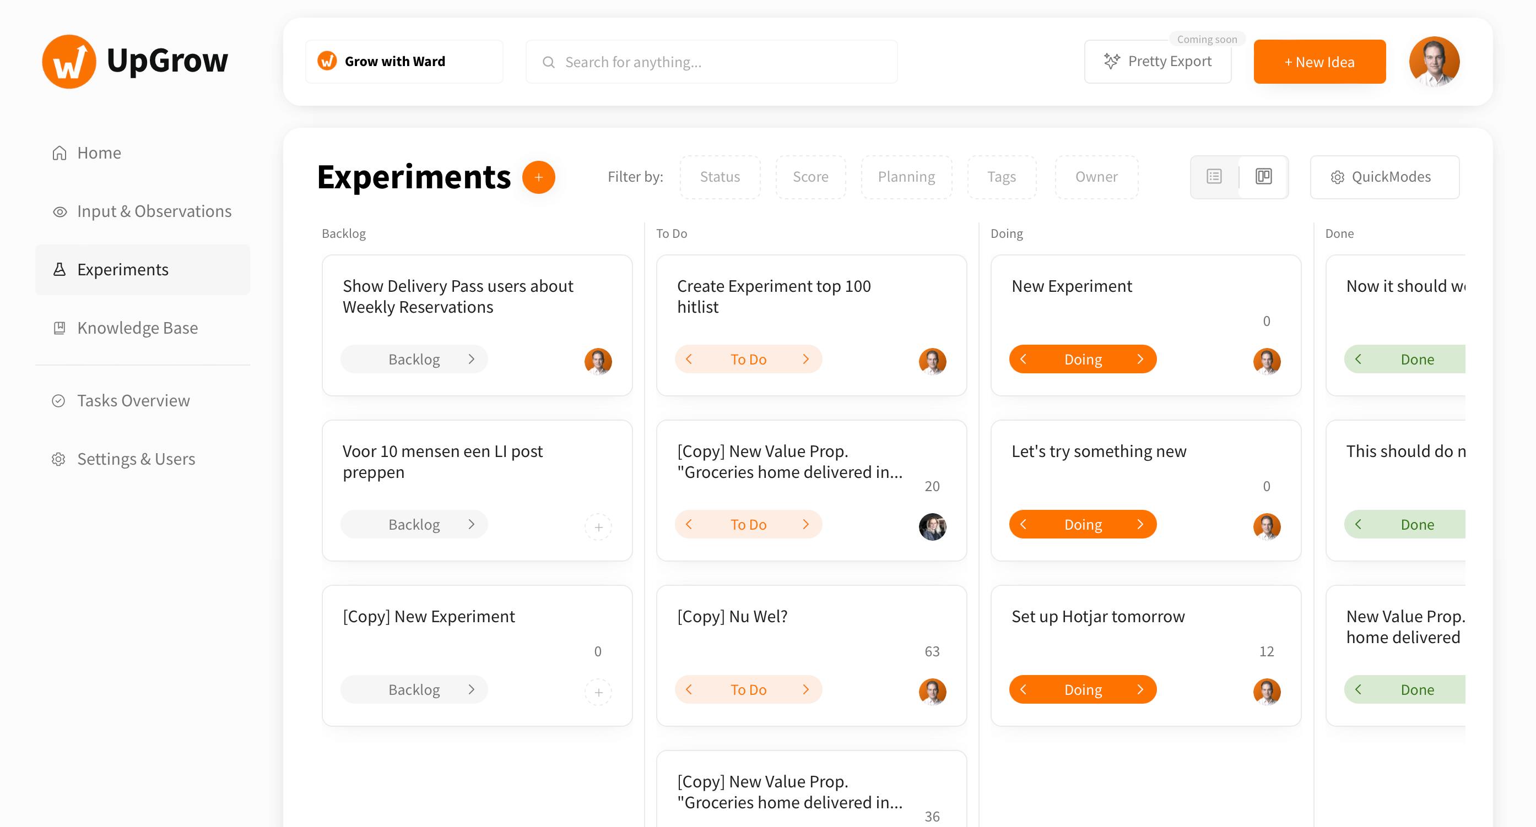Move [Copy] New Value Prop score 20 card back

(x=689, y=524)
